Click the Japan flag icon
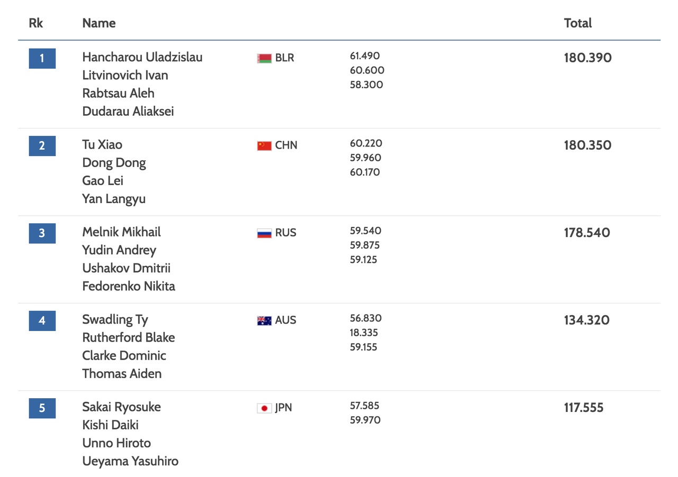Viewport: 678px width, 477px height. (x=264, y=408)
